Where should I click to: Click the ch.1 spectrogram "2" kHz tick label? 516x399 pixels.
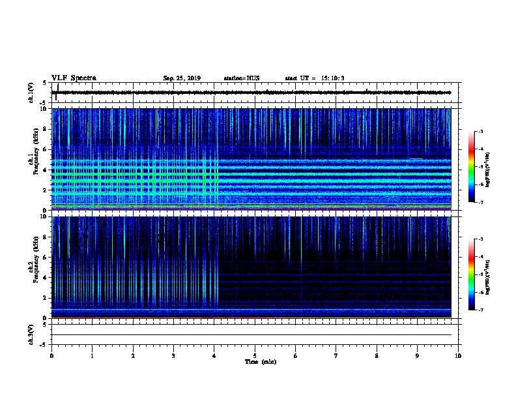[x=46, y=190]
